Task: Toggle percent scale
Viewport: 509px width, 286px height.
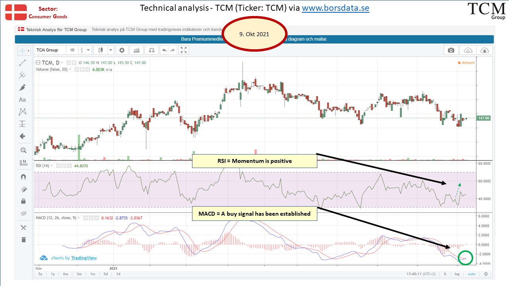Action: click(x=445, y=274)
